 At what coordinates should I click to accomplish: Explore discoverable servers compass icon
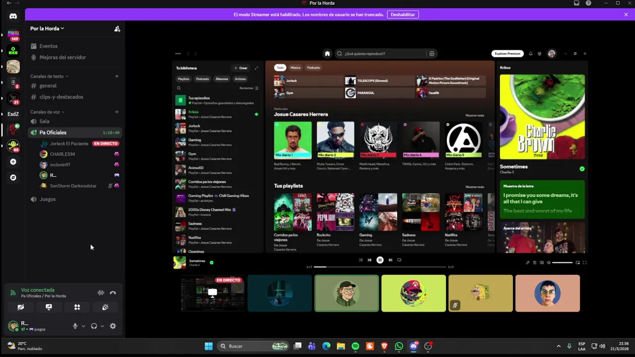coord(13,178)
